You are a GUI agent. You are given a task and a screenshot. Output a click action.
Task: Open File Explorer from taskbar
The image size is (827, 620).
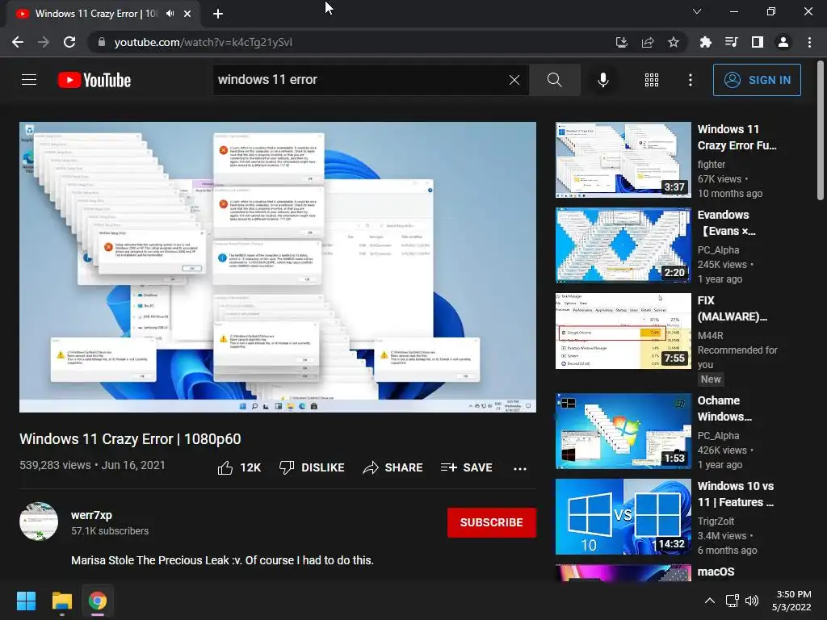tap(61, 601)
